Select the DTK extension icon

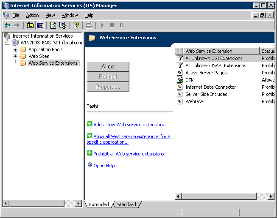[180, 80]
